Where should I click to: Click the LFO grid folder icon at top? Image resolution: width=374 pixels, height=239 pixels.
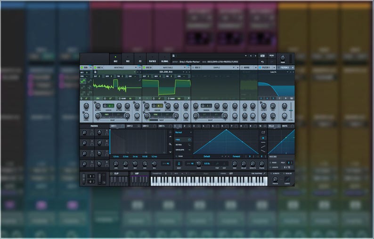[263, 132]
